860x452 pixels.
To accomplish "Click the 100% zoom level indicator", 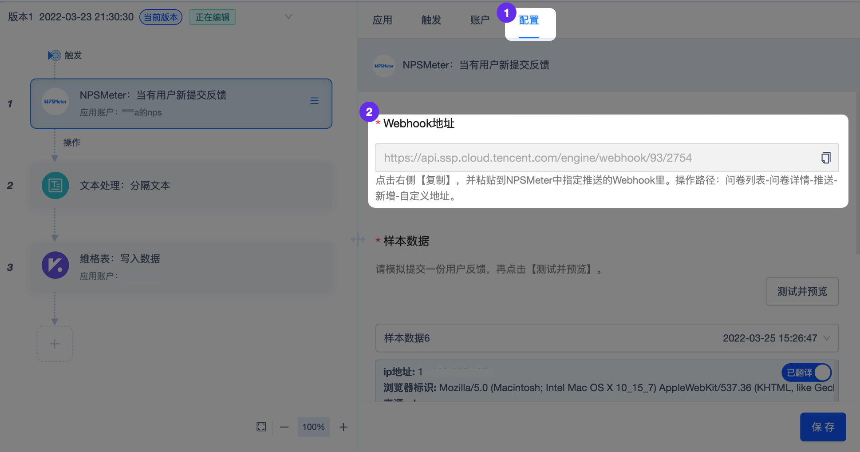I will pos(314,427).
